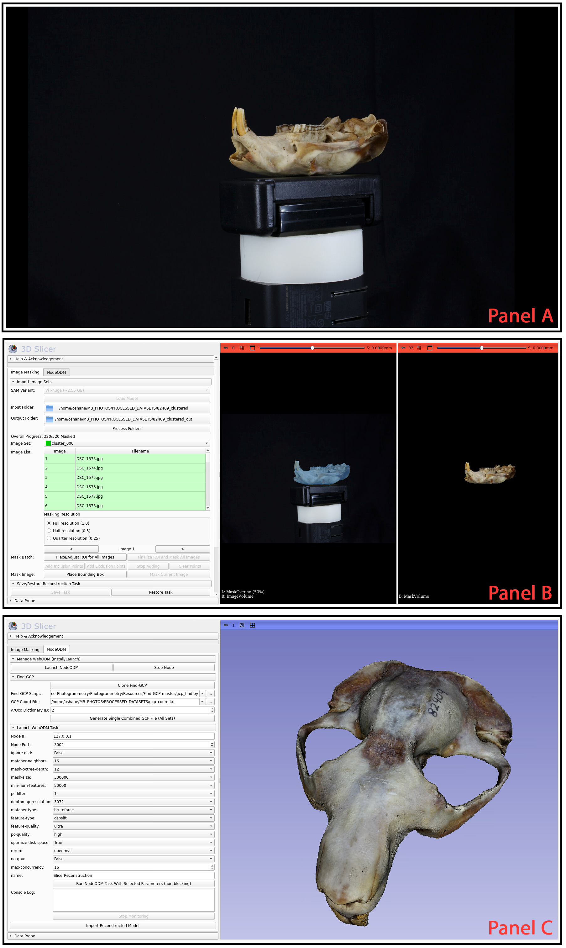Click the Node IP input field

(133, 736)
